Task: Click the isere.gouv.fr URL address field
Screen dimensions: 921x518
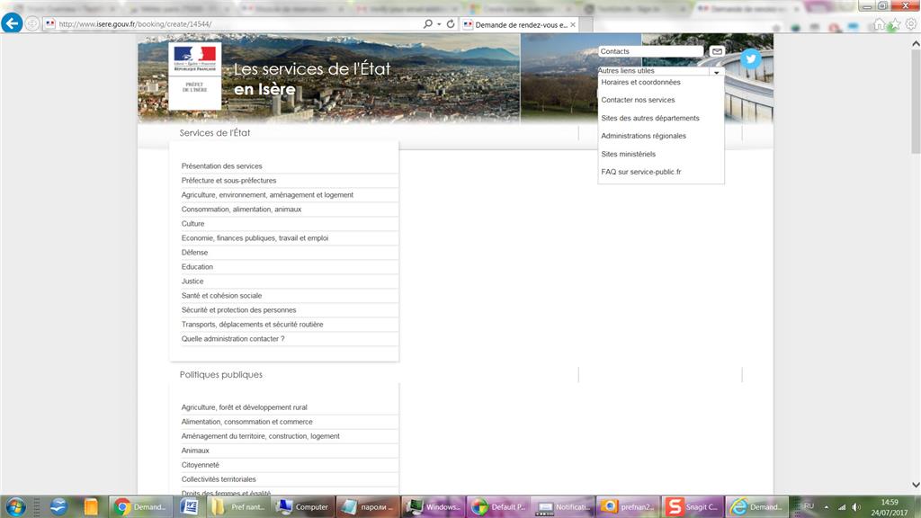Action: [235, 24]
